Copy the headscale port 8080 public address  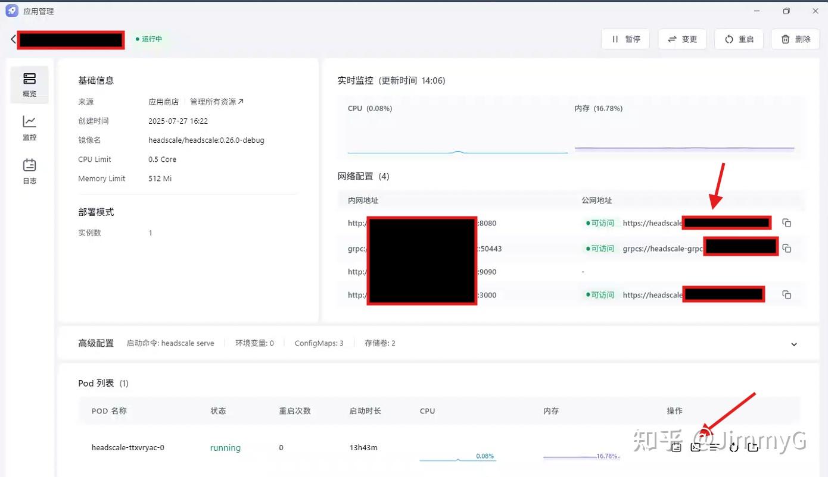tap(786, 222)
